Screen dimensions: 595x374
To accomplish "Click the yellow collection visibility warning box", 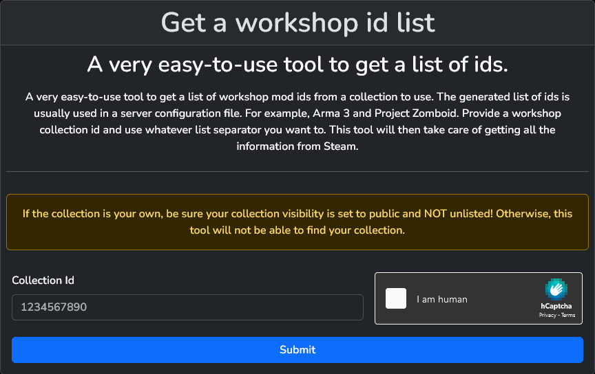I will click(x=297, y=221).
